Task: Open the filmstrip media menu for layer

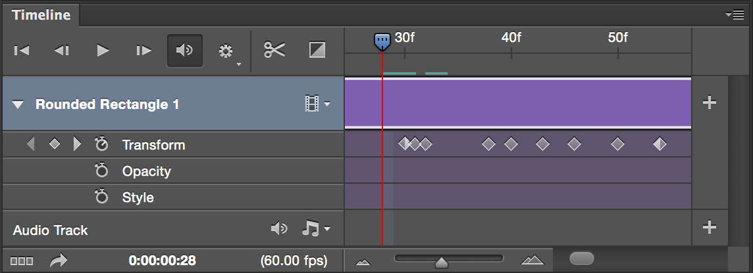Action: tap(317, 103)
